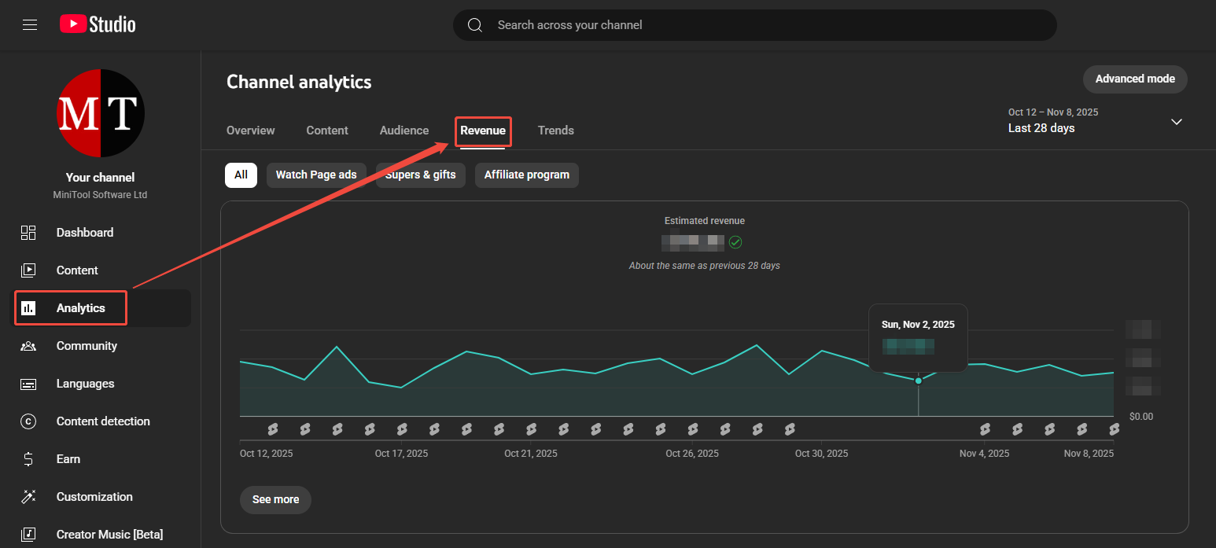The width and height of the screenshot is (1216, 548).
Task: Expand the Affiliate program filter
Action: 526,175
